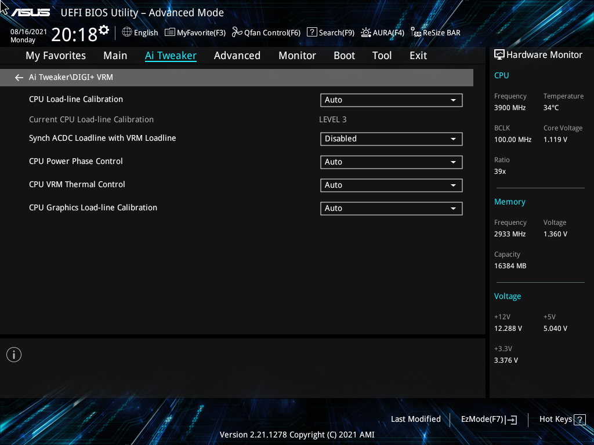594x445 pixels.
Task: Click the ASUS logo
Action: [30, 13]
